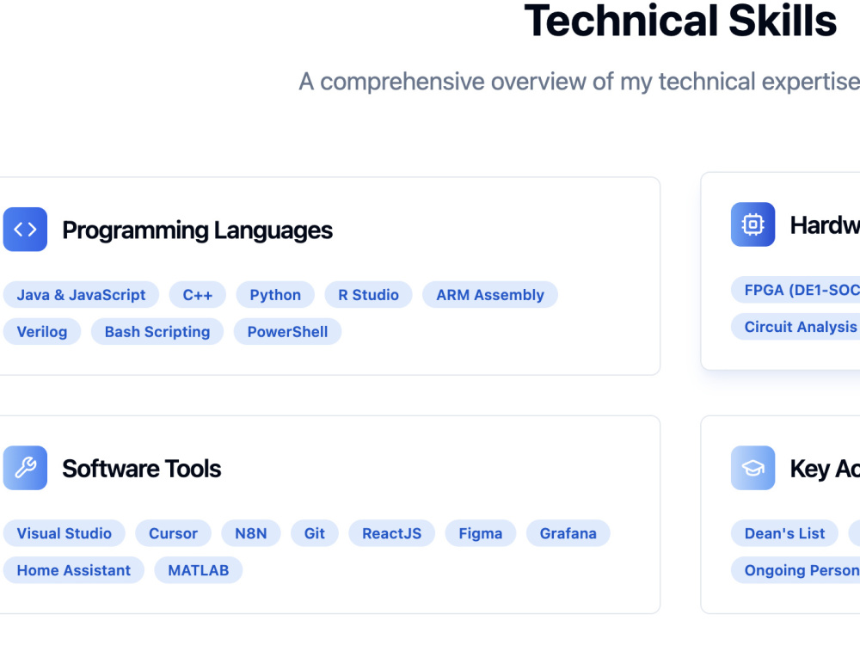Click the Software Tools wrench icon
The width and height of the screenshot is (860, 645).
25,468
